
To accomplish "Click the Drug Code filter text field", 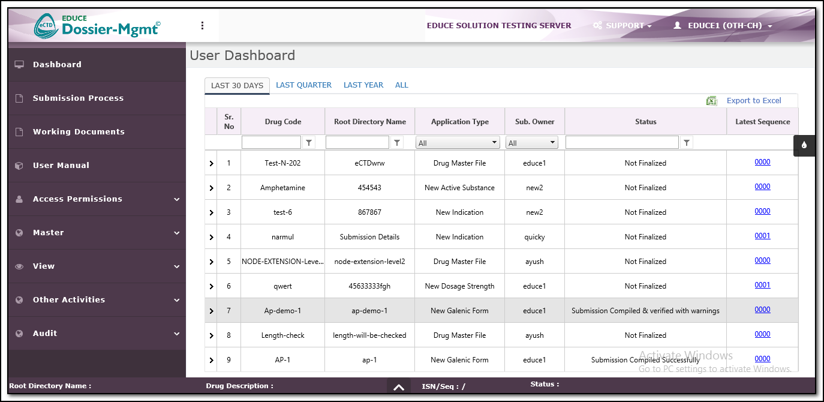I will coord(271,143).
